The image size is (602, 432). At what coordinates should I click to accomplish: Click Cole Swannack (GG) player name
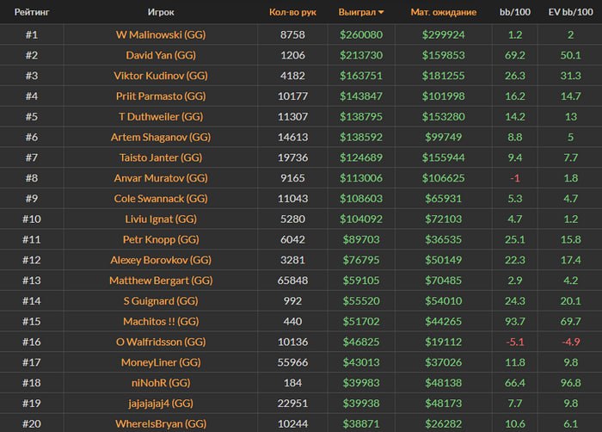[161, 199]
